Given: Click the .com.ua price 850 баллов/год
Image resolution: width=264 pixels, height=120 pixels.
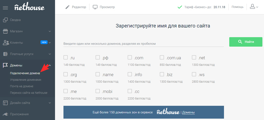Looking at the screenshot, I should point(170,65).
